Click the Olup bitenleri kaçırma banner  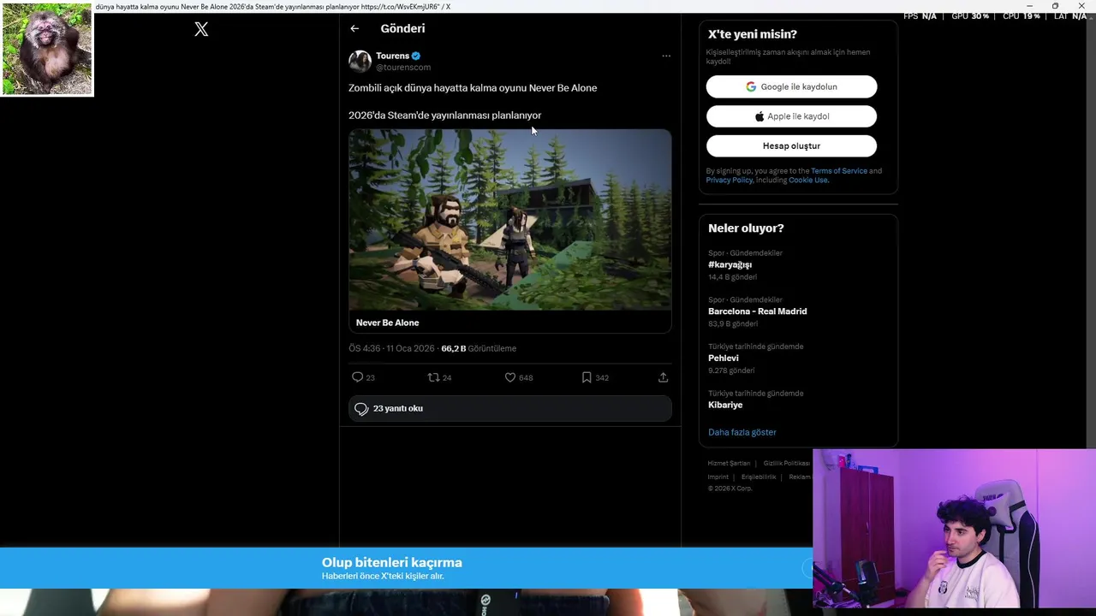(x=406, y=568)
